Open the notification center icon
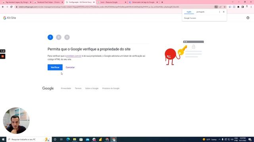This screenshot has width=254, height=142. point(250,139)
